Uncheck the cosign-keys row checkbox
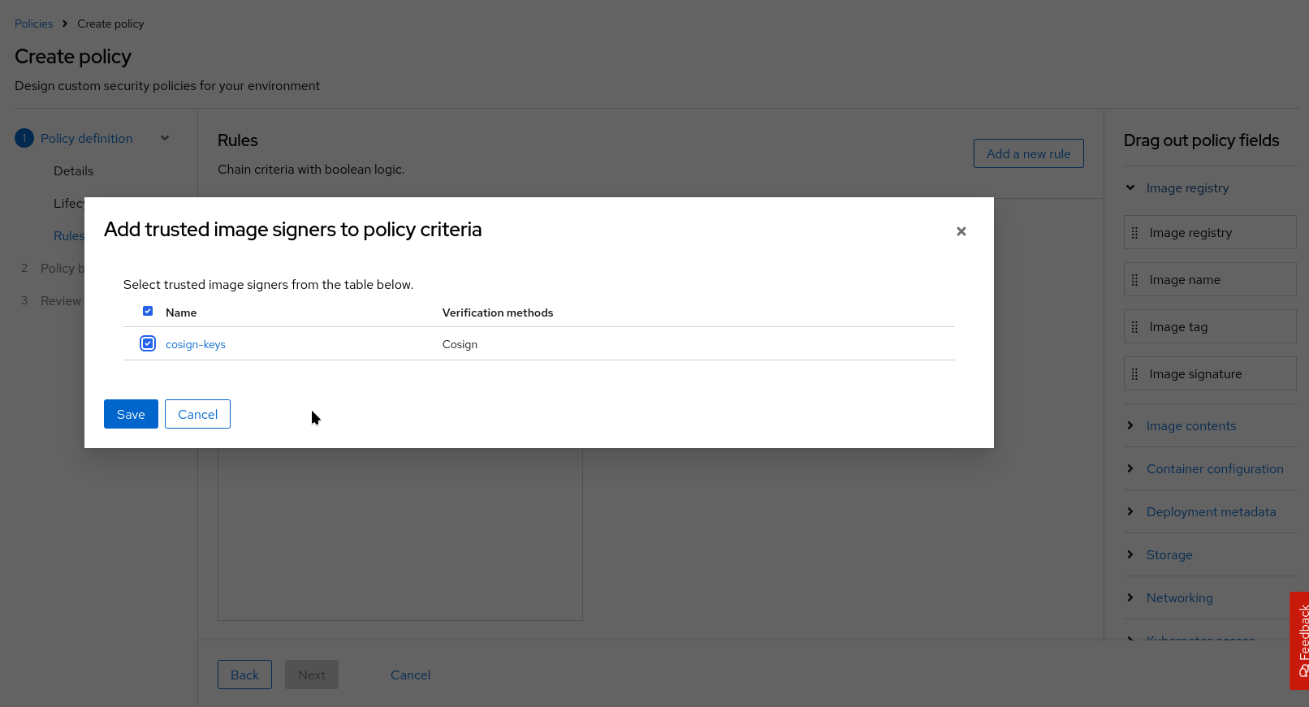 click(x=148, y=344)
